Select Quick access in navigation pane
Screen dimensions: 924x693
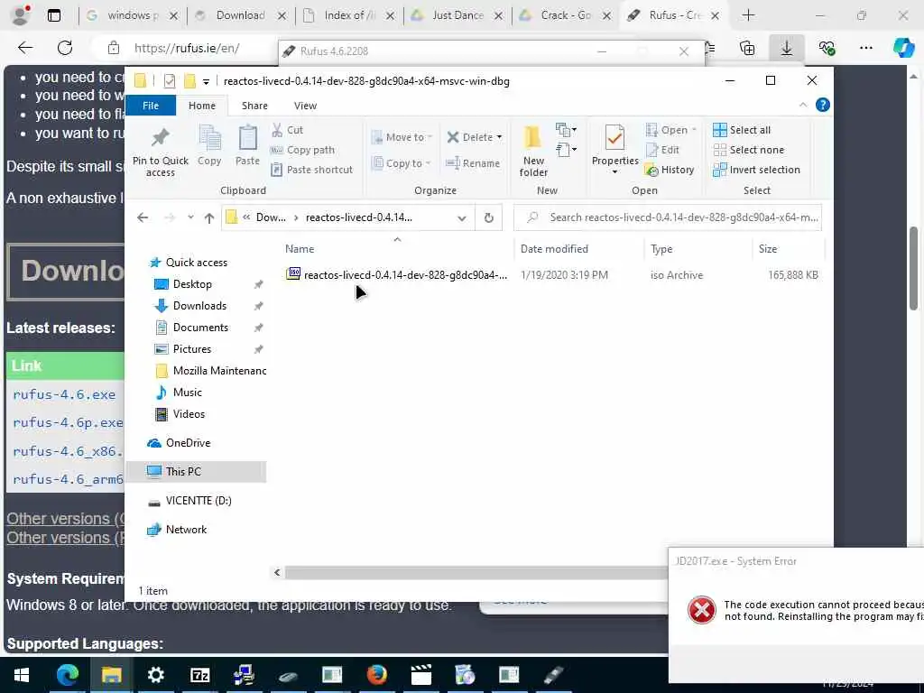coord(196,263)
